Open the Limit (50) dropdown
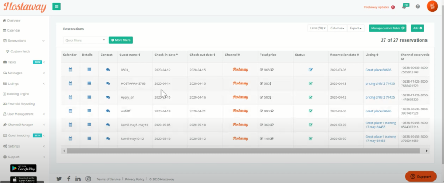Screen dimensions: 444x183 [x=317, y=28]
